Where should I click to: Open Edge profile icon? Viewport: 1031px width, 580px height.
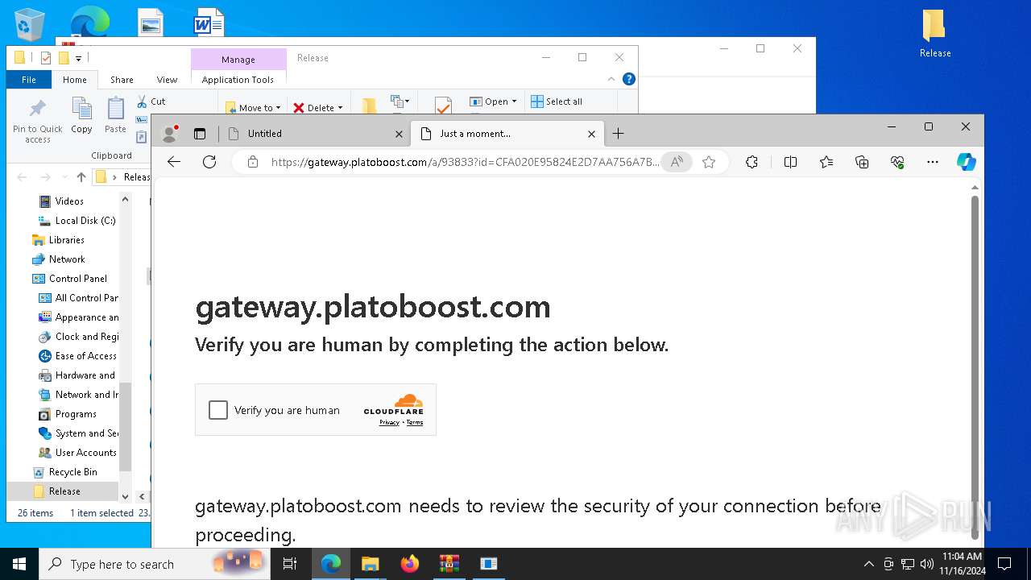(169, 134)
